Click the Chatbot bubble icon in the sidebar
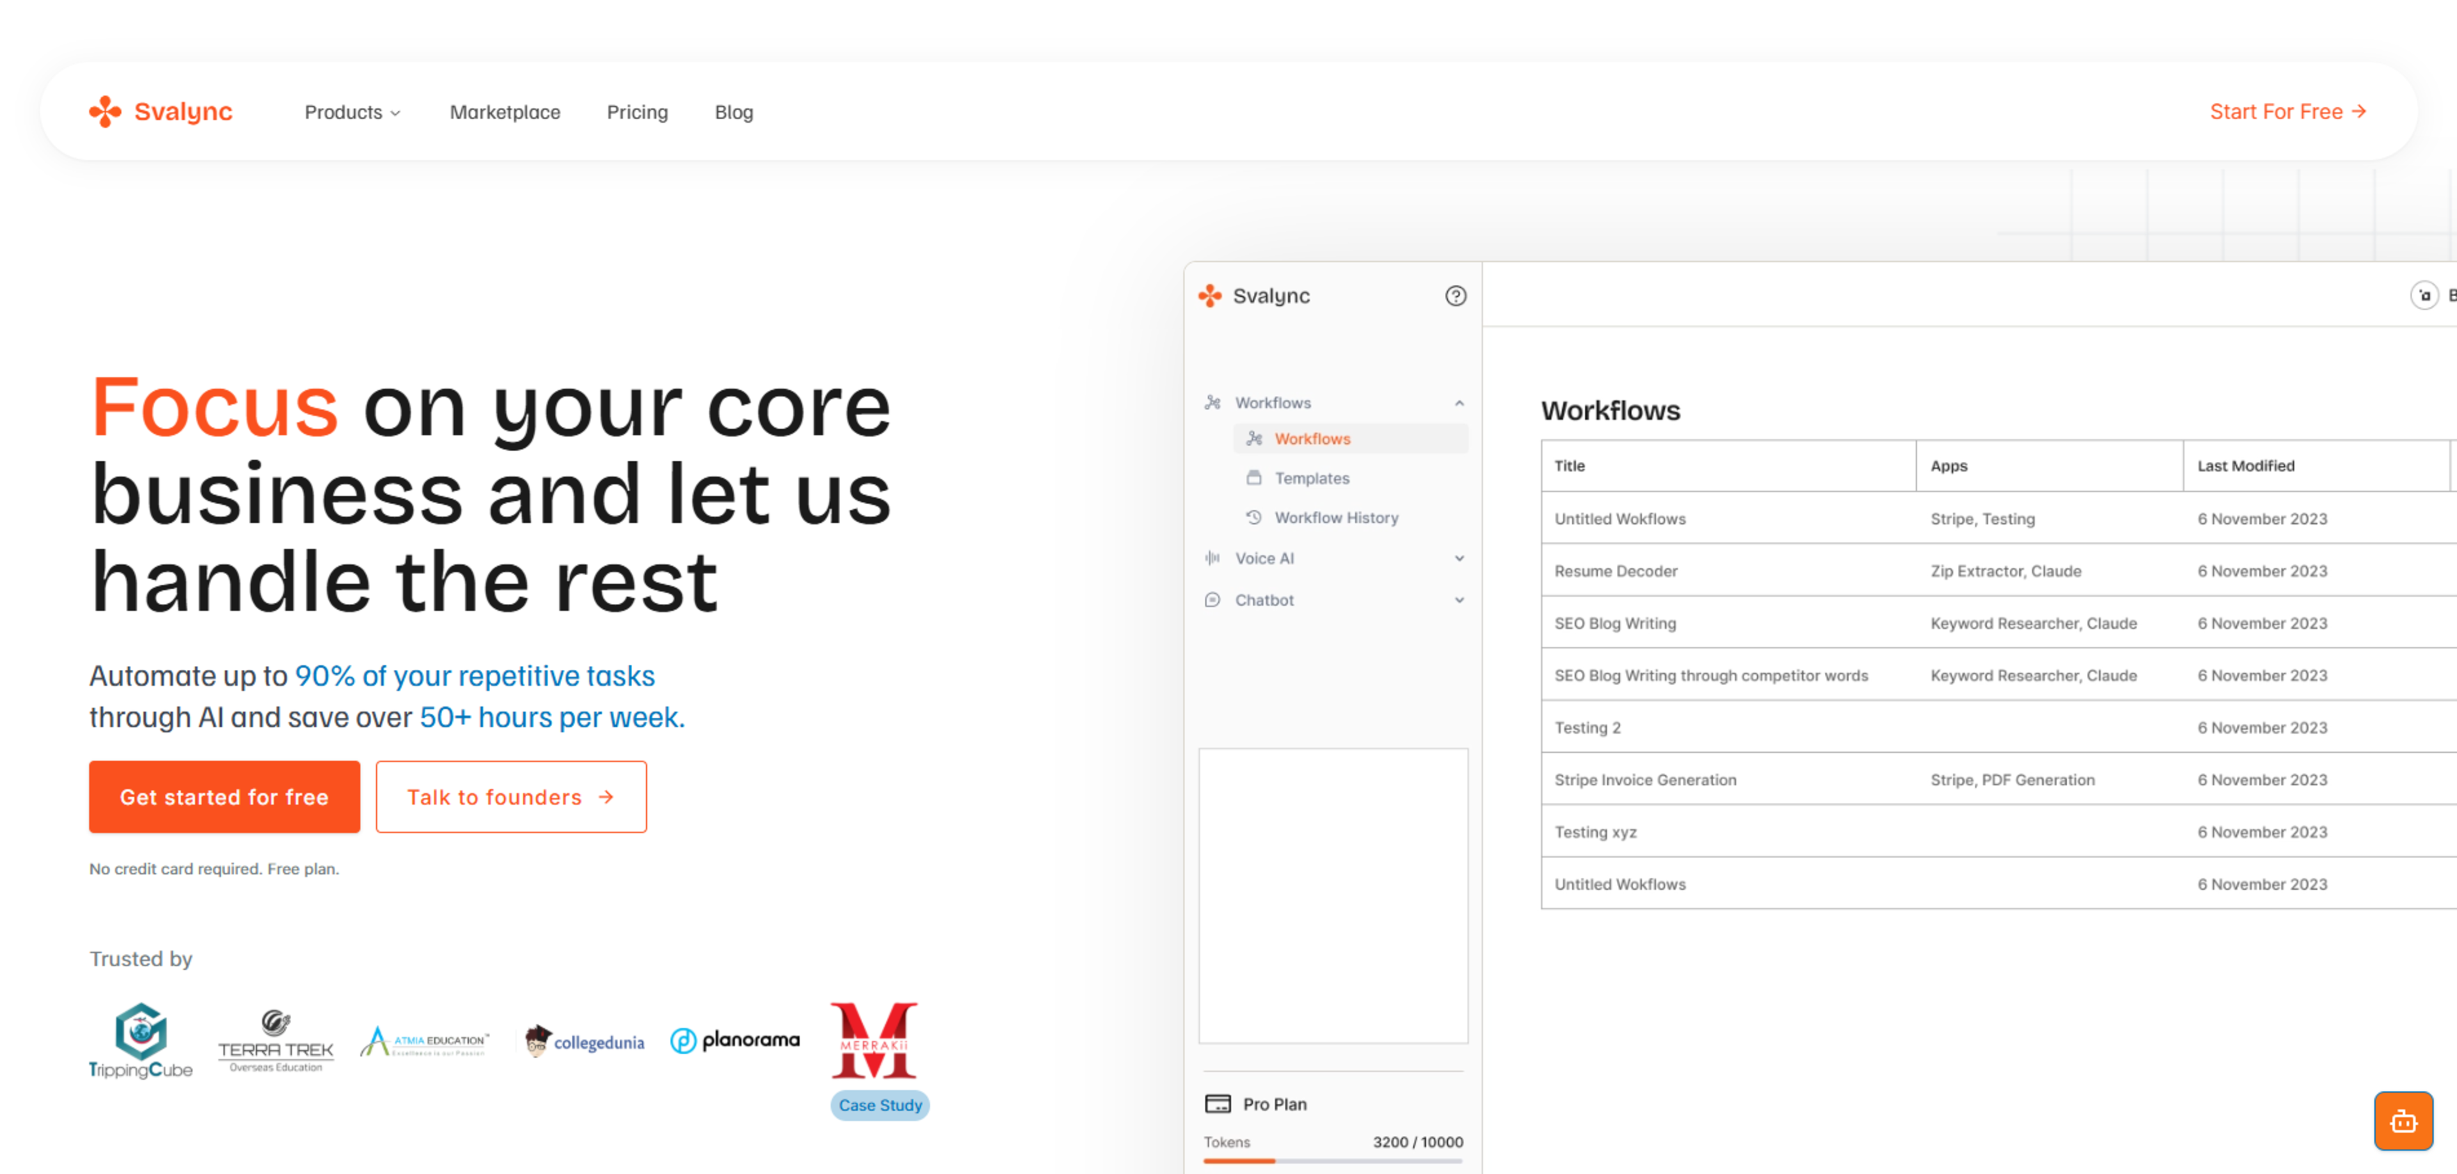Image resolution: width=2457 pixels, height=1174 pixels. [x=1213, y=600]
